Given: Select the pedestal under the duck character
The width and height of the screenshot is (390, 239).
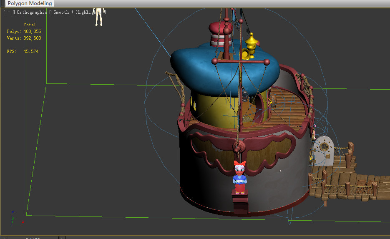Looking at the screenshot, I should point(240,202).
